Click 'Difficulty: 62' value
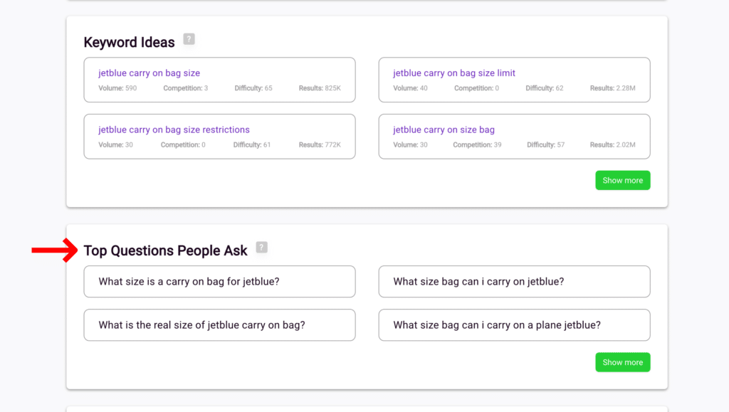The height and width of the screenshot is (412, 729). [545, 88]
